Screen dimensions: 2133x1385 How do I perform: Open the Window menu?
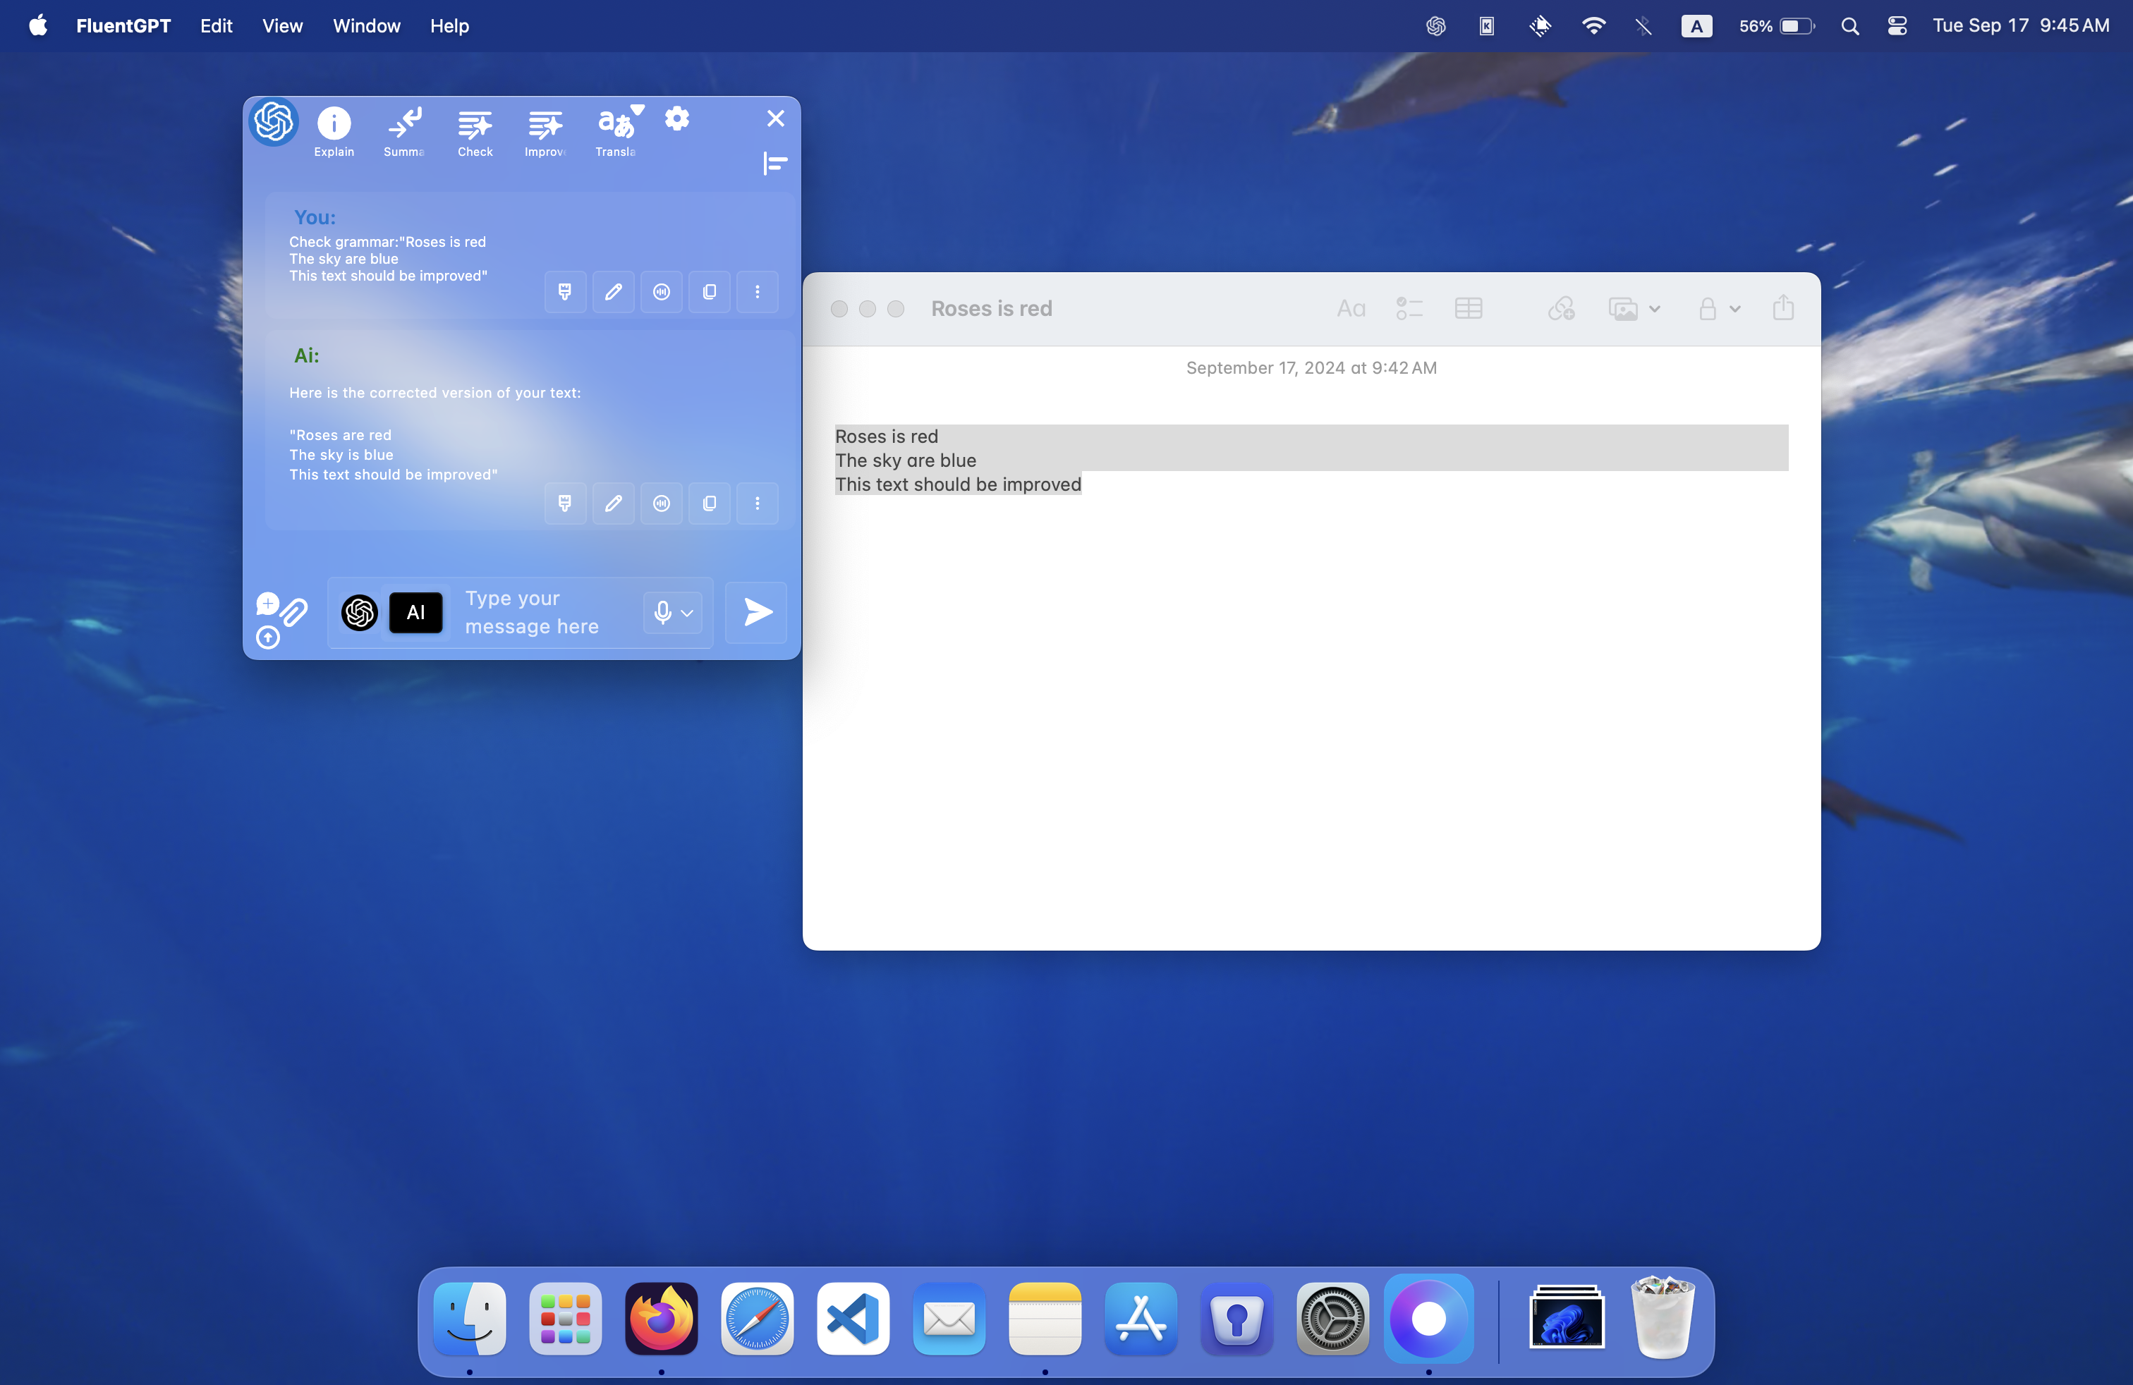coord(365,26)
